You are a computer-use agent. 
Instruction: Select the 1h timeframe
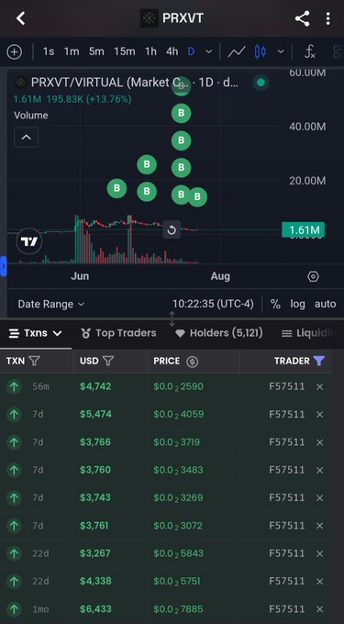coord(150,51)
